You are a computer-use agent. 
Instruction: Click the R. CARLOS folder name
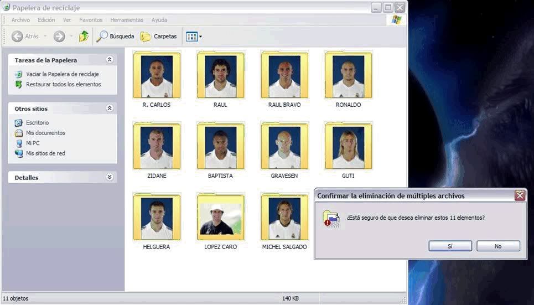(x=157, y=105)
